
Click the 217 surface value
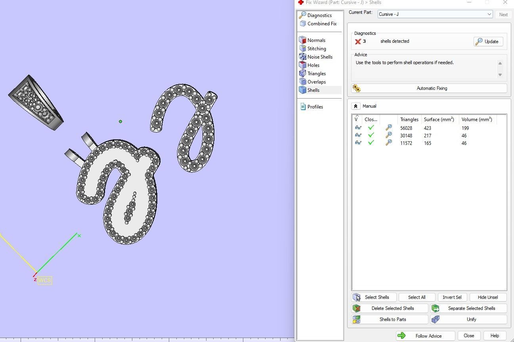[427, 136]
